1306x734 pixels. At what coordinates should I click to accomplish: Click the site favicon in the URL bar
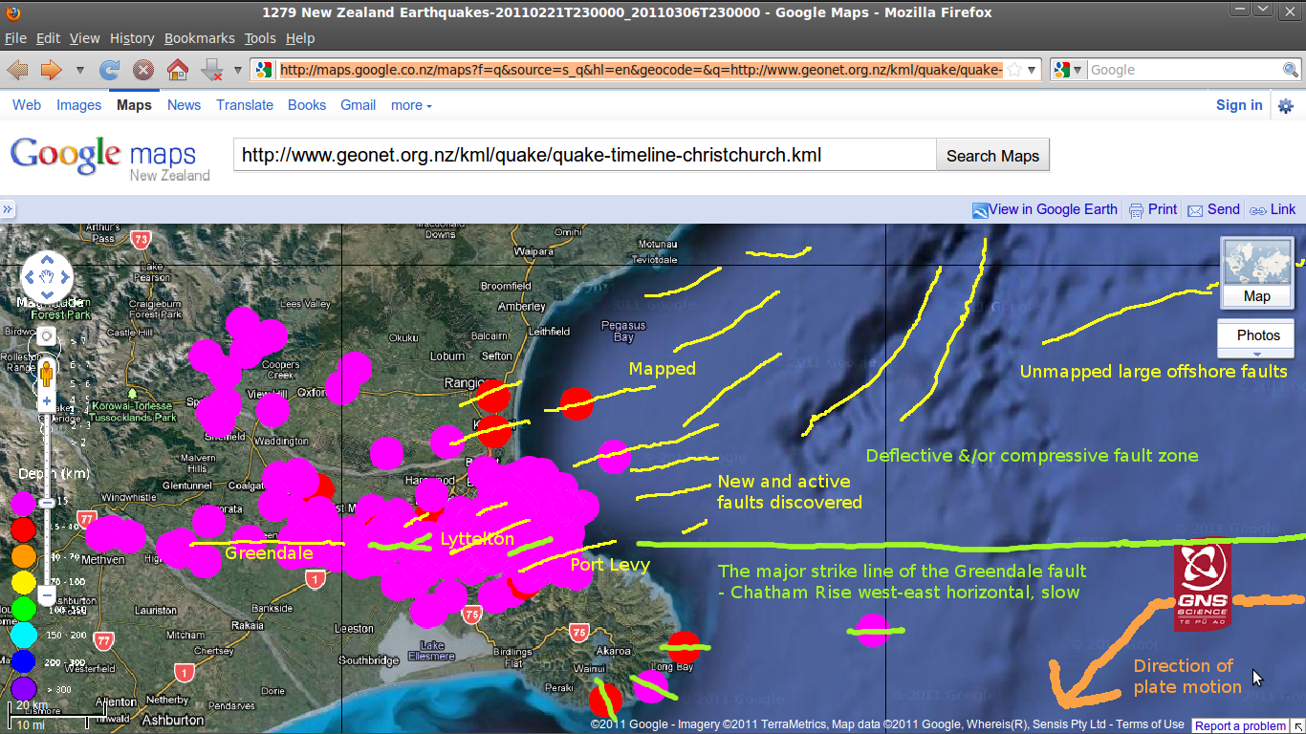click(265, 70)
